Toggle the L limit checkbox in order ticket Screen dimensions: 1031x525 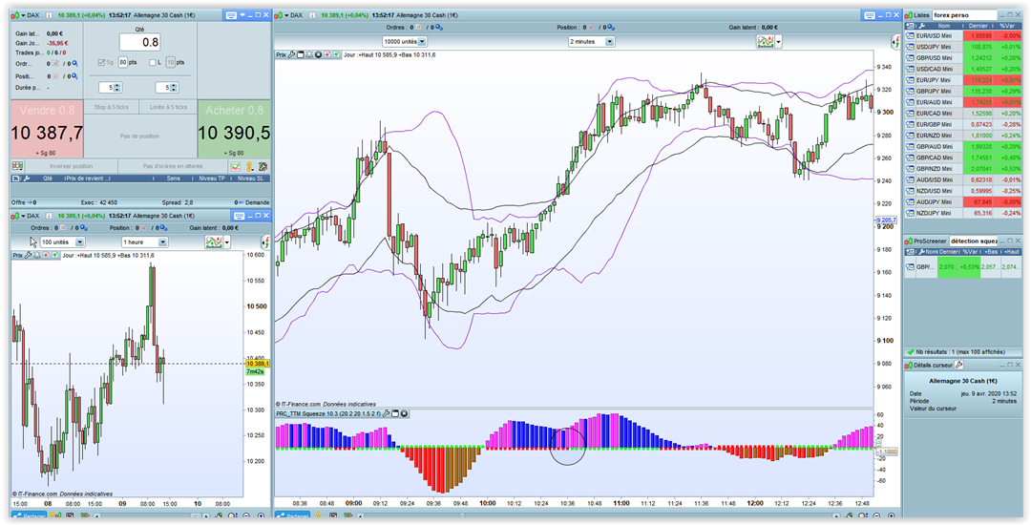click(153, 62)
